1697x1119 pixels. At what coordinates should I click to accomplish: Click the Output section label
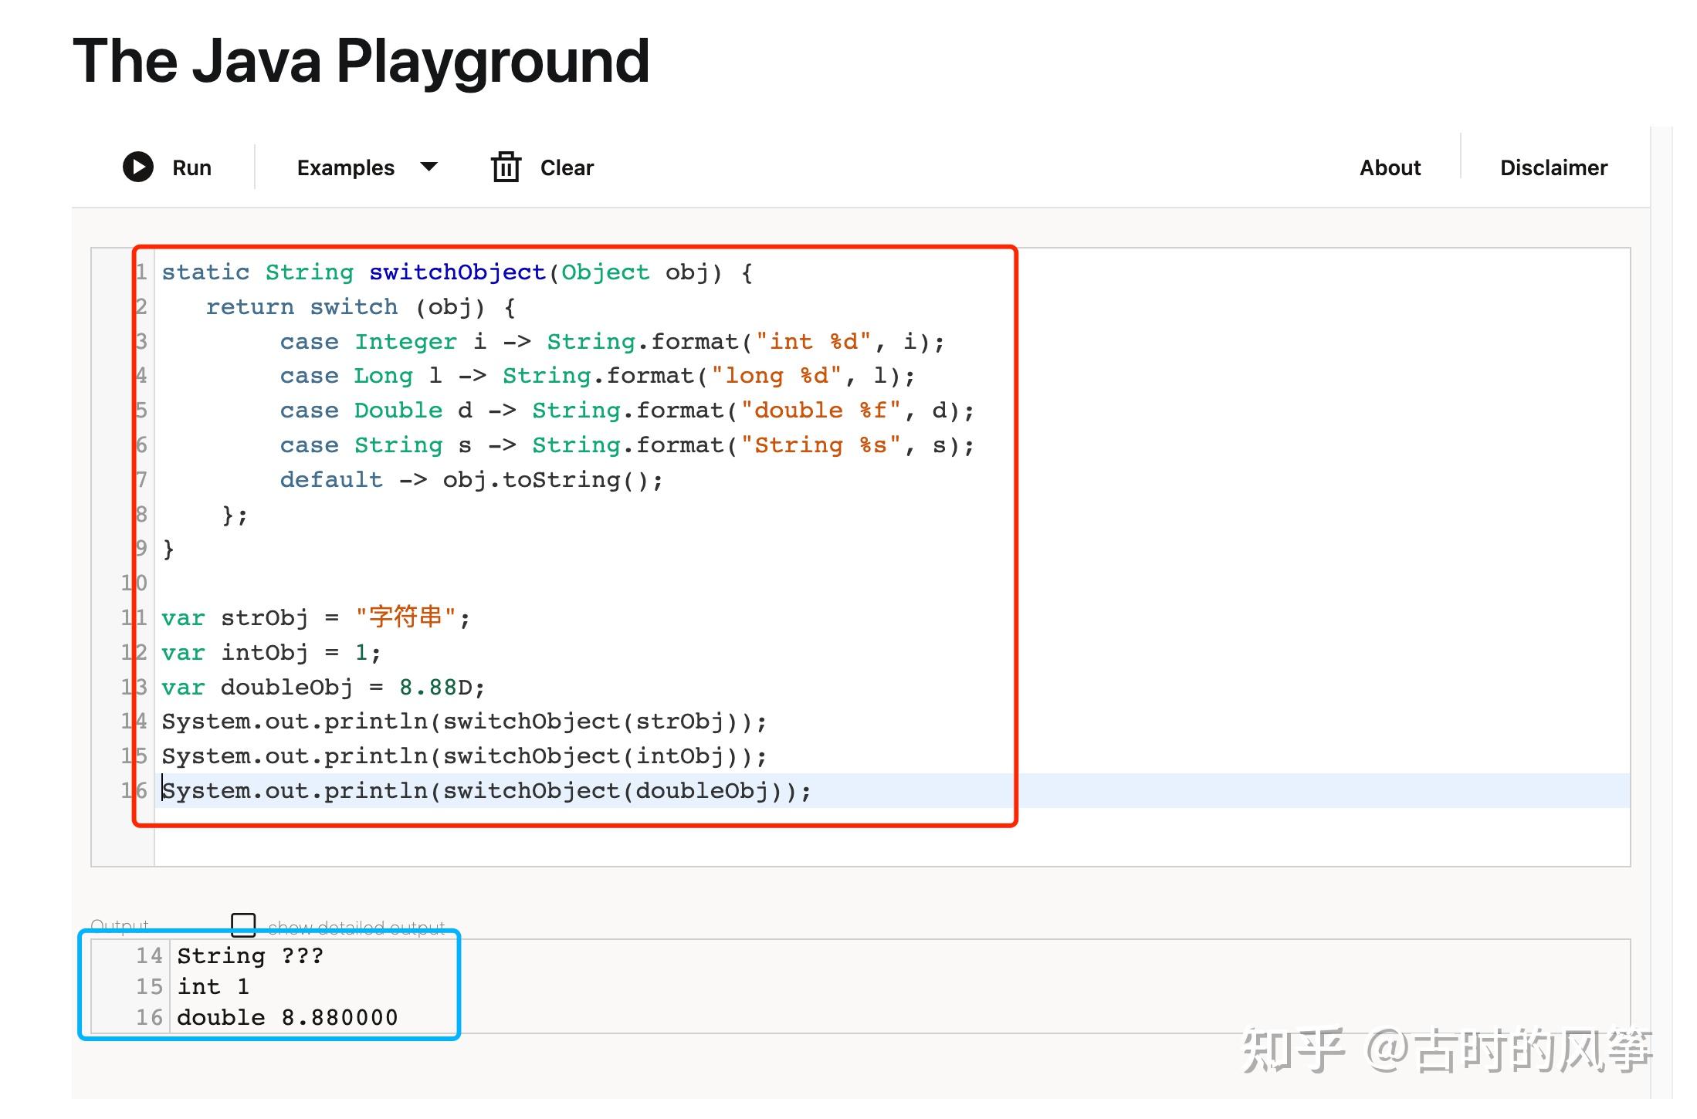(x=120, y=923)
